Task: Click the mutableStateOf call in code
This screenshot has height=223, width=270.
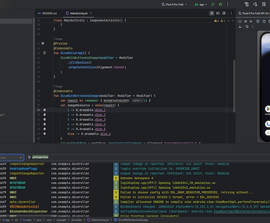Action: tap(116, 100)
